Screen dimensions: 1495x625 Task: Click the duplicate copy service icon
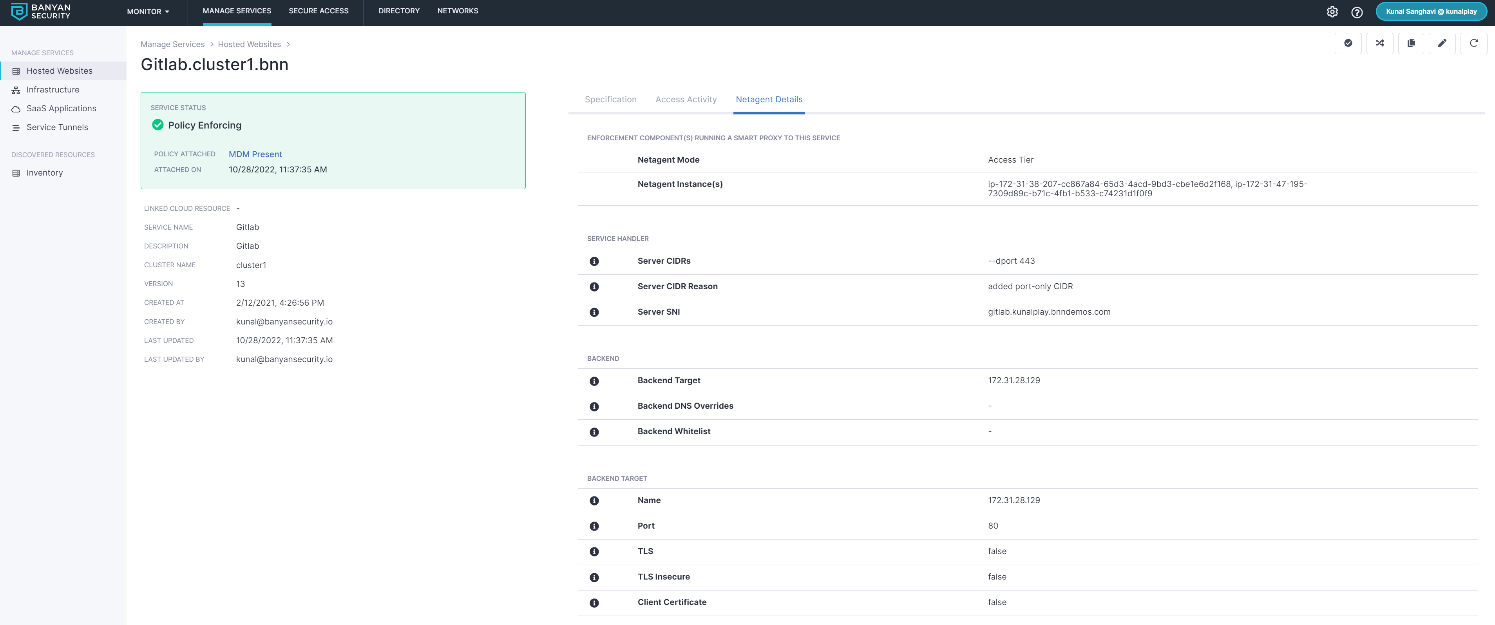(x=1411, y=43)
